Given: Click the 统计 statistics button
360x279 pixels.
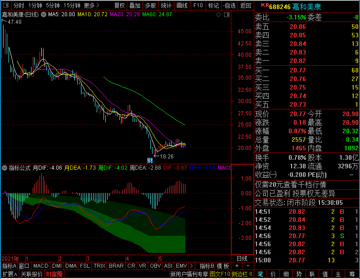Looking at the screenshot, I should (x=166, y=5).
